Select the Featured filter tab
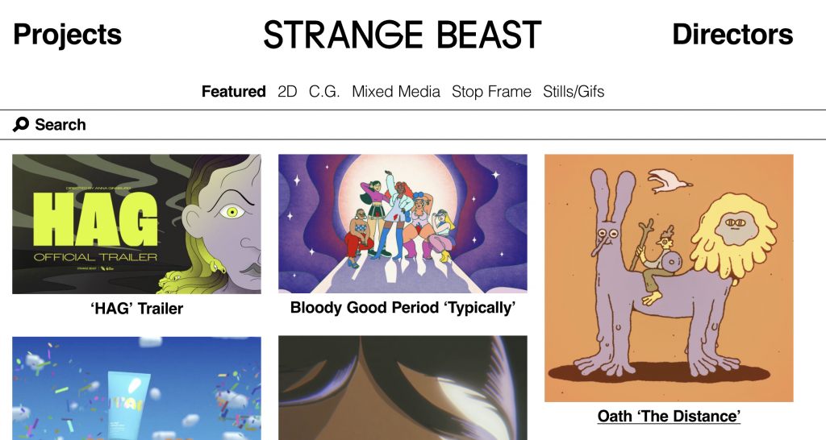 point(233,91)
